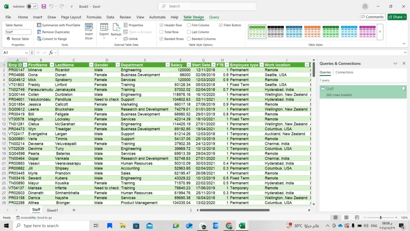Open the Name Box dropdown
The image size is (410, 231).
point(26,53)
